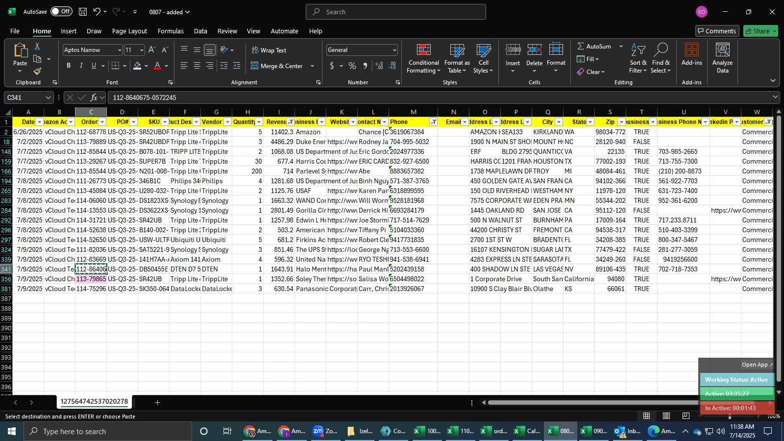Screen dimensions: 784x441
Task: Click Open App link in status widget
Action: pyautogui.click(x=757, y=365)
